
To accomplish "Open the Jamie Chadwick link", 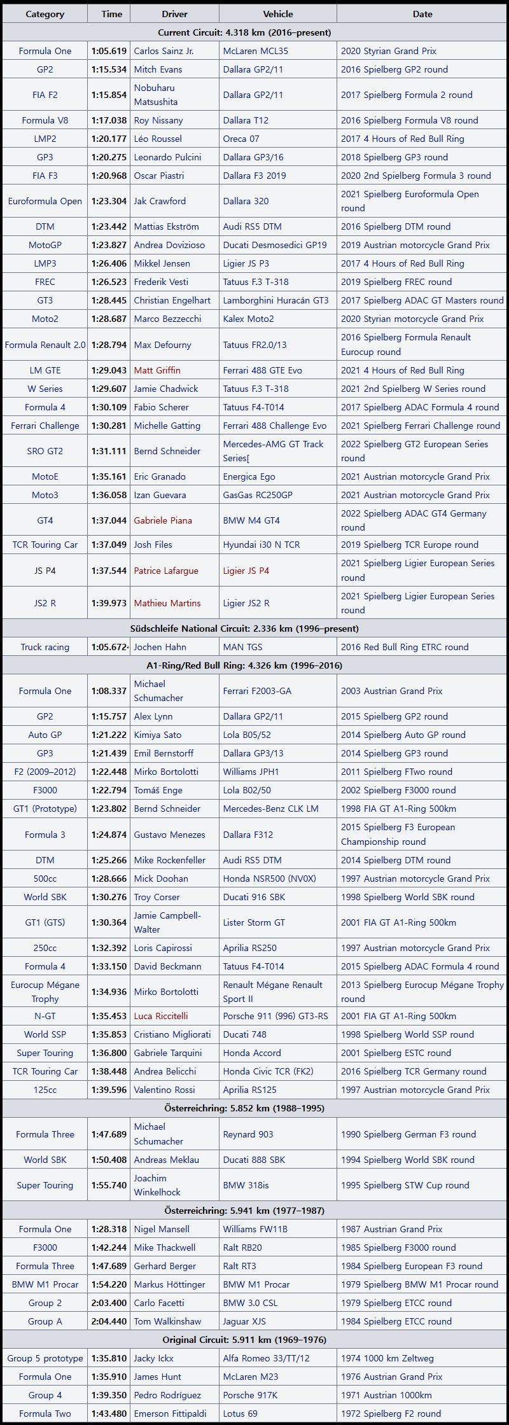I will tap(166, 389).
